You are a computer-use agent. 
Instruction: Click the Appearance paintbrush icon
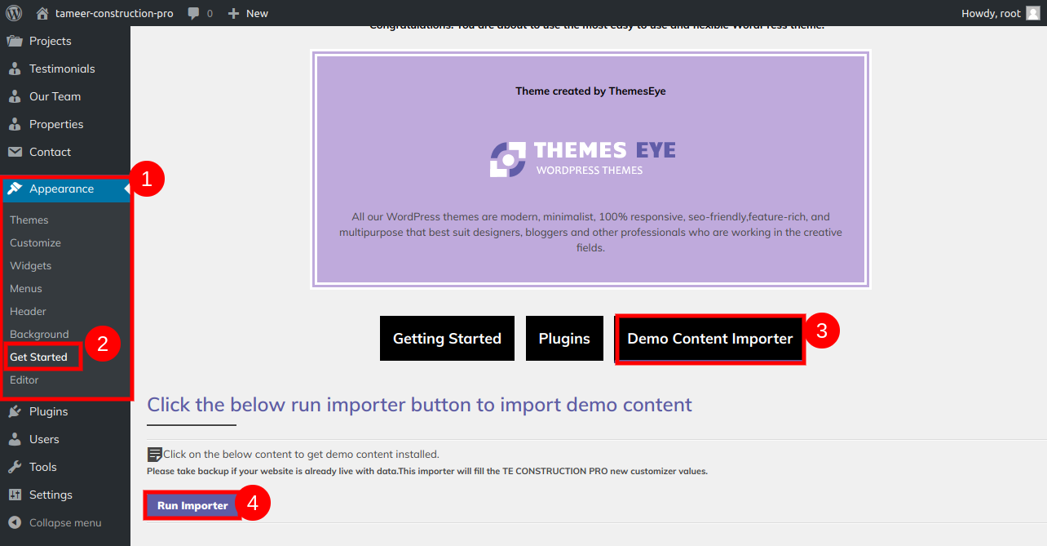(x=14, y=189)
